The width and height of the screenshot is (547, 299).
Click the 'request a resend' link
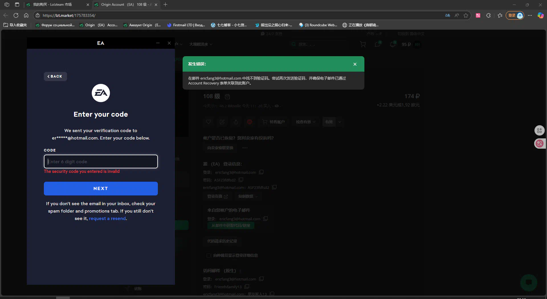pos(107,219)
